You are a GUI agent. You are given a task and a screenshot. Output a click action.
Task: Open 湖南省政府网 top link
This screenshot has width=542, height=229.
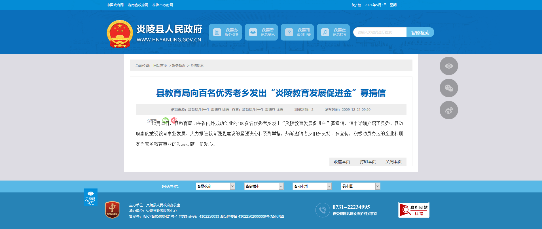pyautogui.click(x=138, y=5)
